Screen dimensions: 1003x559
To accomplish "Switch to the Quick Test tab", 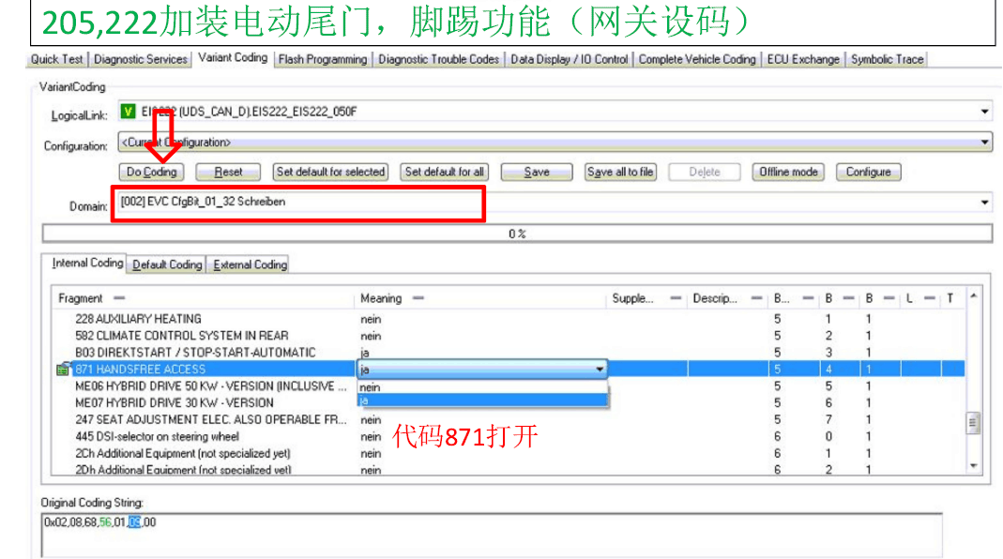I will 57,59.
